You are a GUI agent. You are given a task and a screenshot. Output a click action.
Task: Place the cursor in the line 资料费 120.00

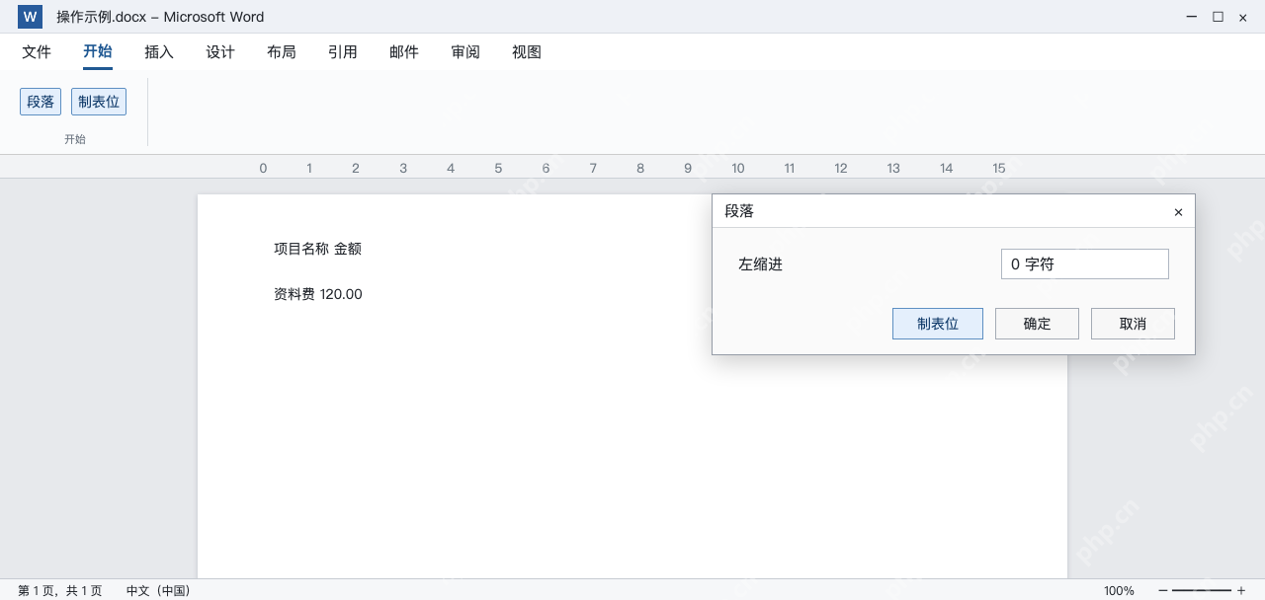[318, 294]
